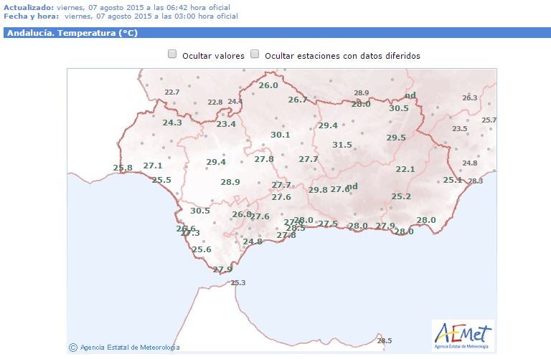Viewport: 551px width, 359px height.
Task: Select the 31.5 temperature station
Action: 342,145
